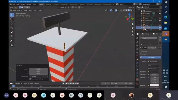The image size is (178, 100).
Task: Open the File menu
Action: 14,4
